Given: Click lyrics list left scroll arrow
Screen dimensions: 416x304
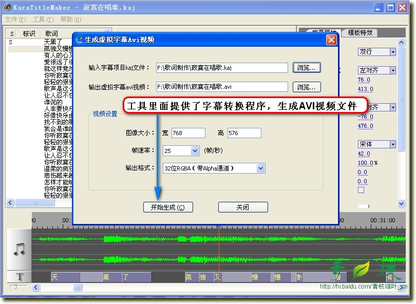Looking at the screenshot, I should (10, 203).
